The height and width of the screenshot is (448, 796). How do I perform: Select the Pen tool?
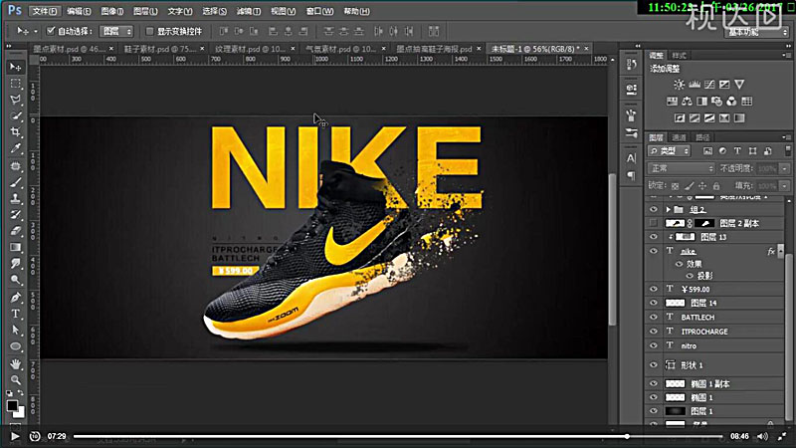[x=16, y=297]
